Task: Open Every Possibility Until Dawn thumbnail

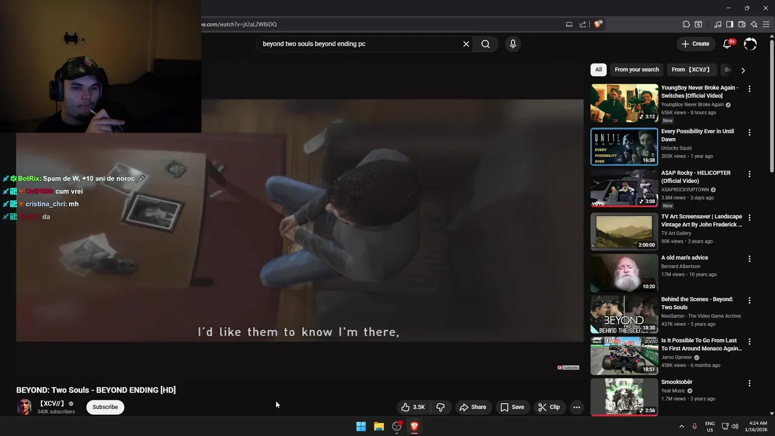Action: click(624, 147)
